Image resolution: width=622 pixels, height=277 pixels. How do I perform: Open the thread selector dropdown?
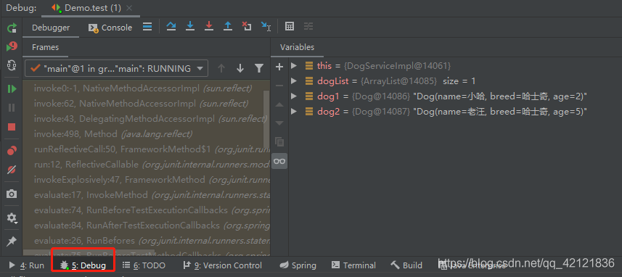coord(116,69)
